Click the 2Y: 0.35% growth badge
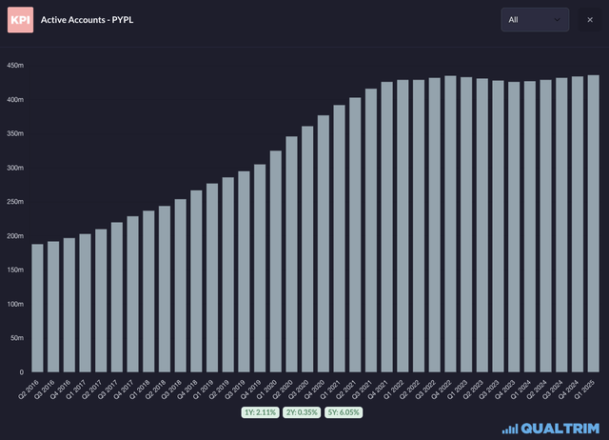Screen dimensions: 609x440 click(x=301, y=412)
